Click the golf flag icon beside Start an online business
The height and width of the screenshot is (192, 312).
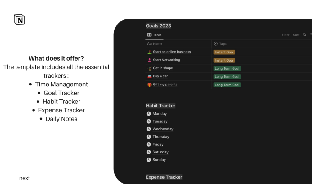[x=149, y=52]
